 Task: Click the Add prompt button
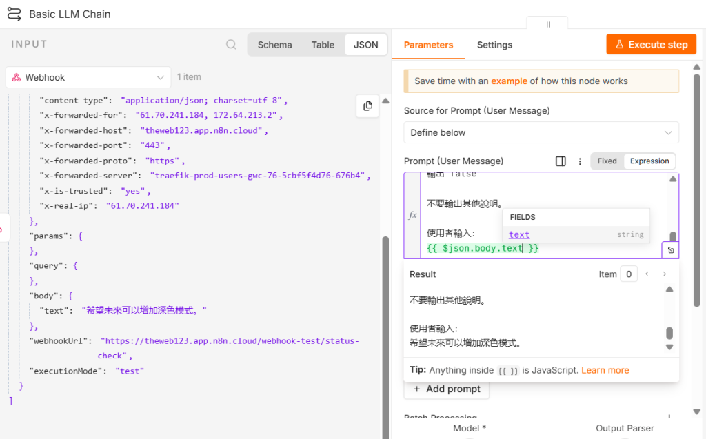point(447,389)
